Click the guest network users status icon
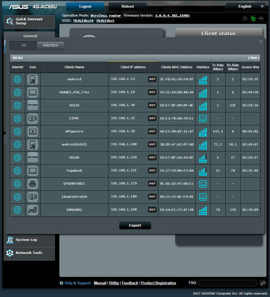The image size is (270, 297). click(x=245, y=18)
